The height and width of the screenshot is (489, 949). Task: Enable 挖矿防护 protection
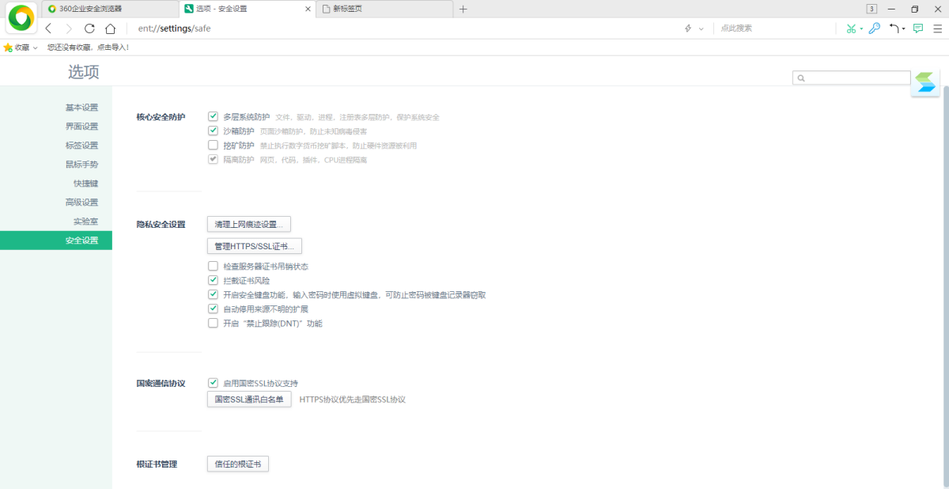tap(213, 146)
